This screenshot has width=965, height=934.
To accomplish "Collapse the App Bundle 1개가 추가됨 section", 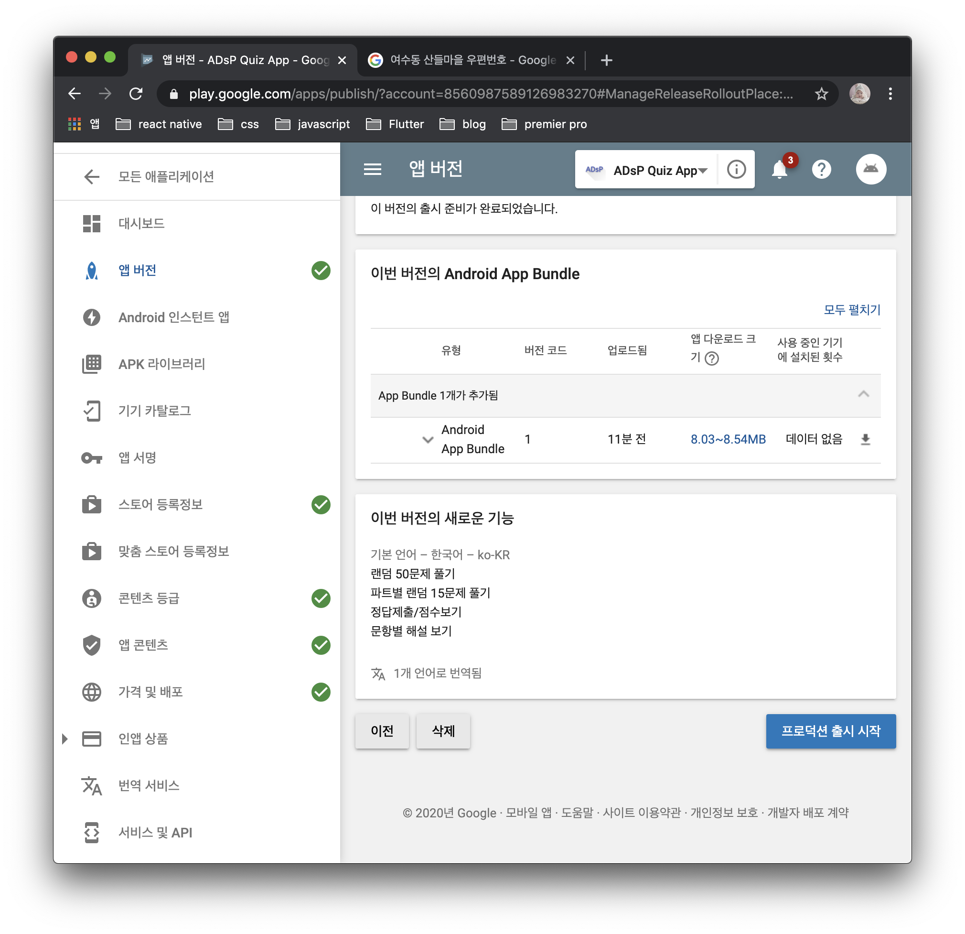I will tap(863, 395).
